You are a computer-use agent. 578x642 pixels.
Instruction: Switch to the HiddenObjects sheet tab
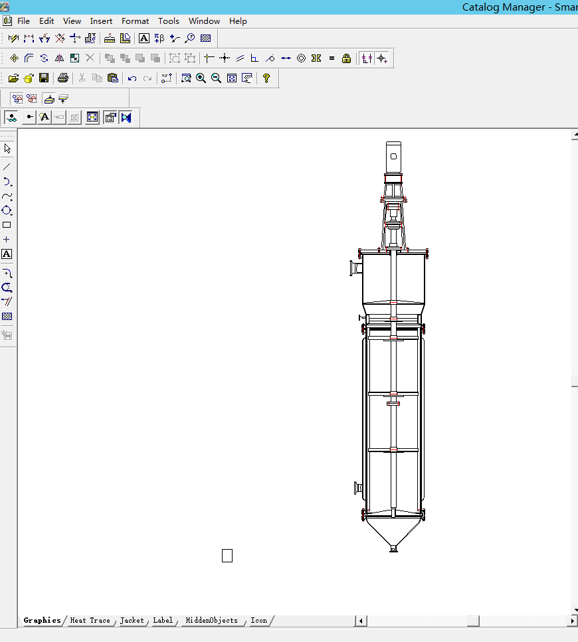pos(211,620)
